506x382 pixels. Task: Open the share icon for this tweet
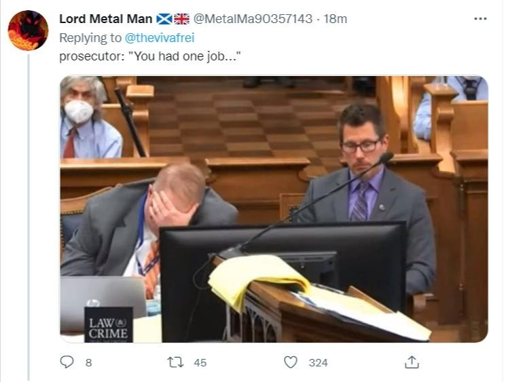(412, 362)
